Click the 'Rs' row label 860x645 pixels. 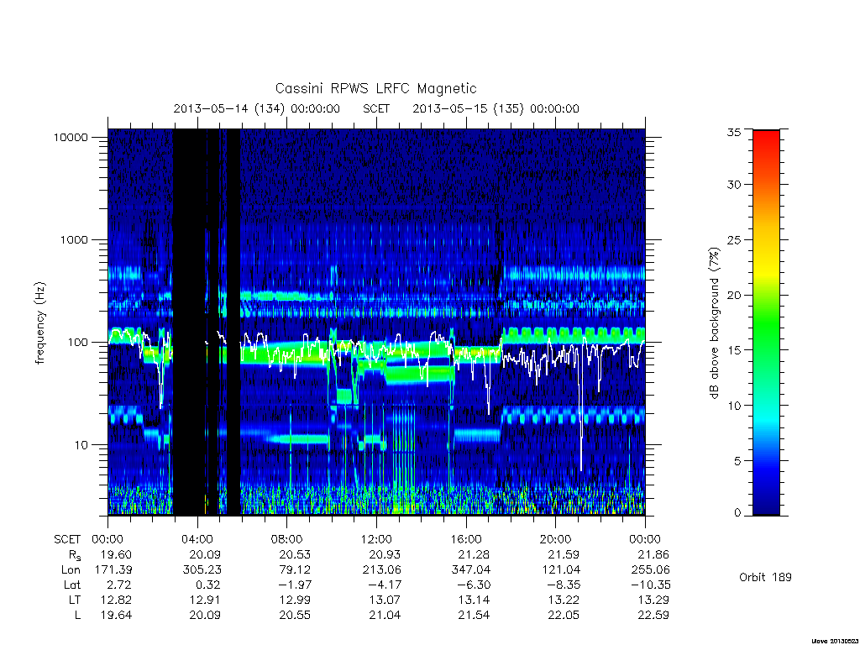pos(74,556)
